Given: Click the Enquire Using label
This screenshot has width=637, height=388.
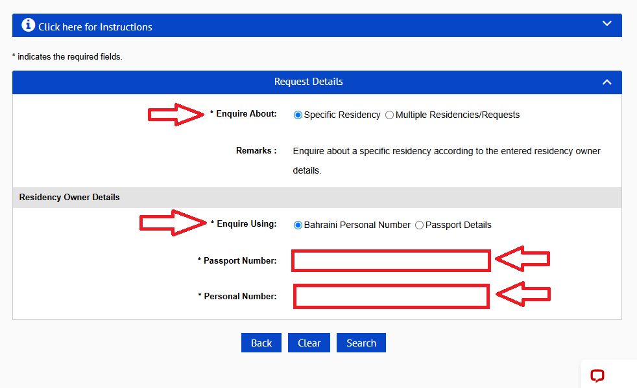Looking at the screenshot, I should click(244, 223).
